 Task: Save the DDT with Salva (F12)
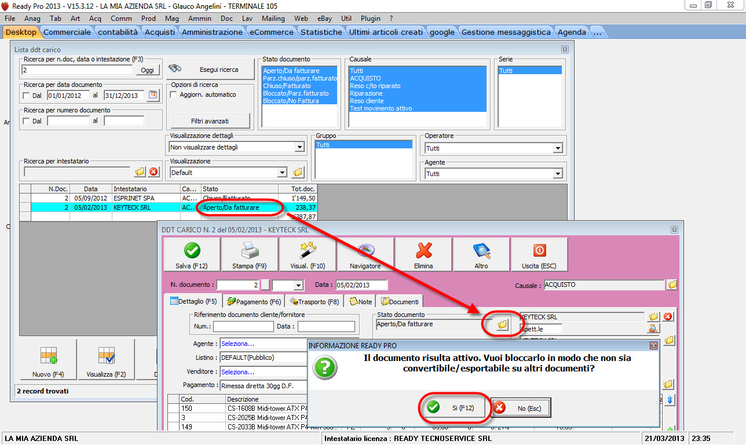click(x=192, y=255)
